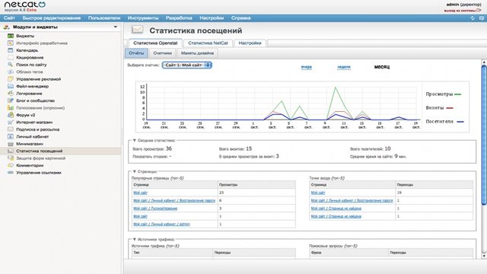Click the Статистика посещений sidebar icon
This screenshot has width=487, height=274.
(x=11, y=151)
